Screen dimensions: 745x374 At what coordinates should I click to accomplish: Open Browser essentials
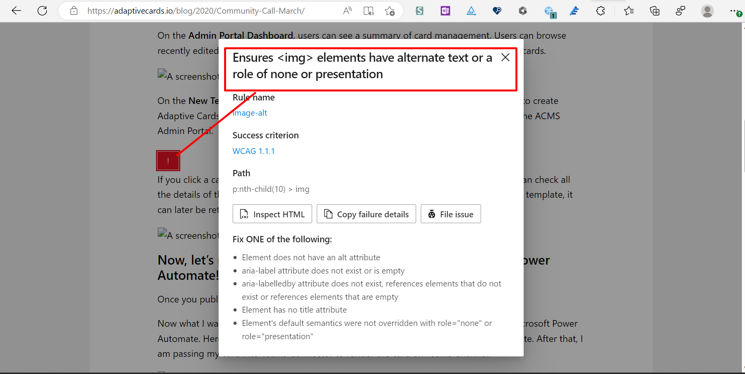(680, 11)
